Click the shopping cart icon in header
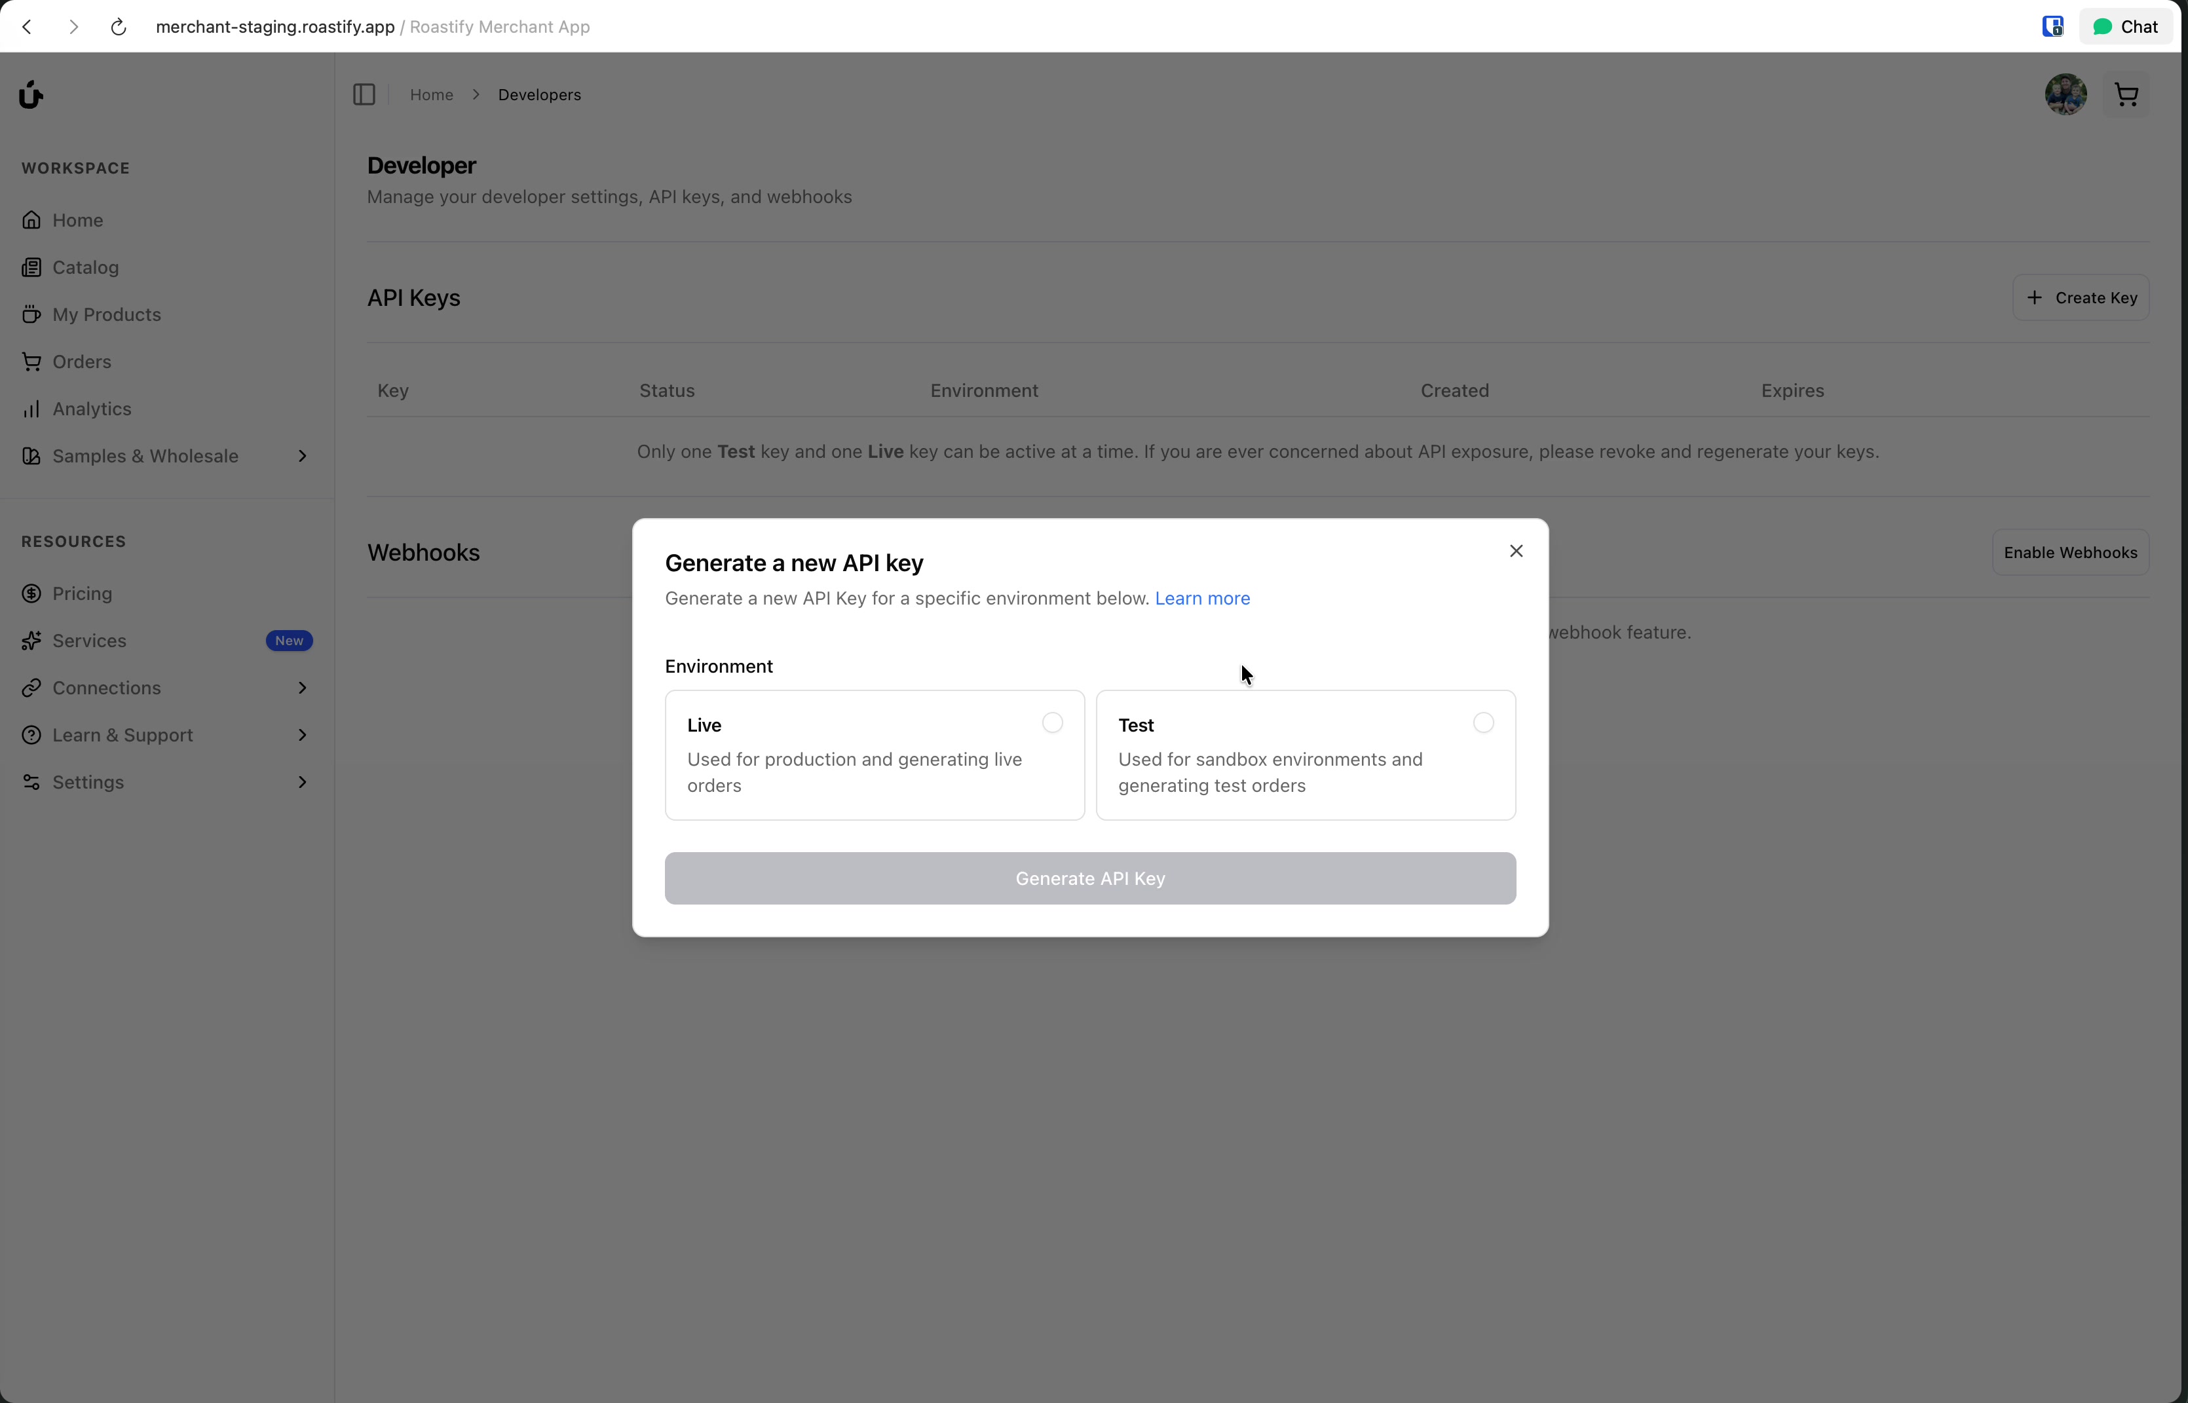The image size is (2188, 1403). coord(2126,95)
